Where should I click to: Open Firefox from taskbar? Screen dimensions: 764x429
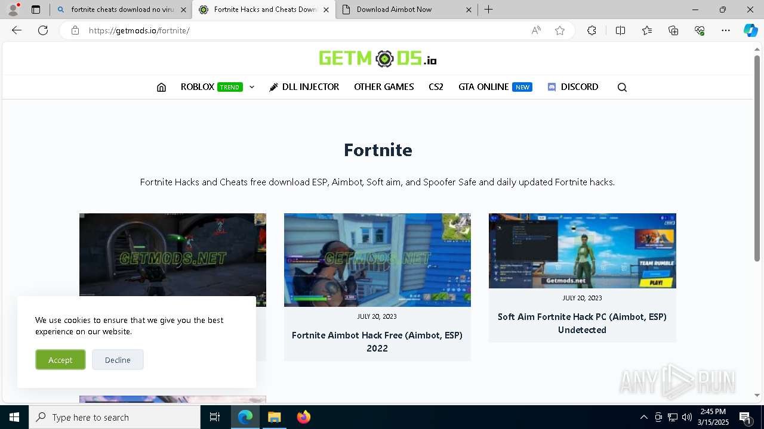[304, 417]
